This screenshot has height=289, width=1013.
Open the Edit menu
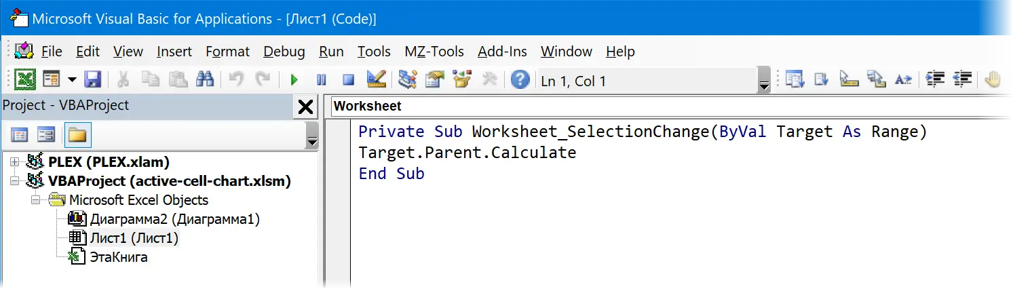coord(88,52)
